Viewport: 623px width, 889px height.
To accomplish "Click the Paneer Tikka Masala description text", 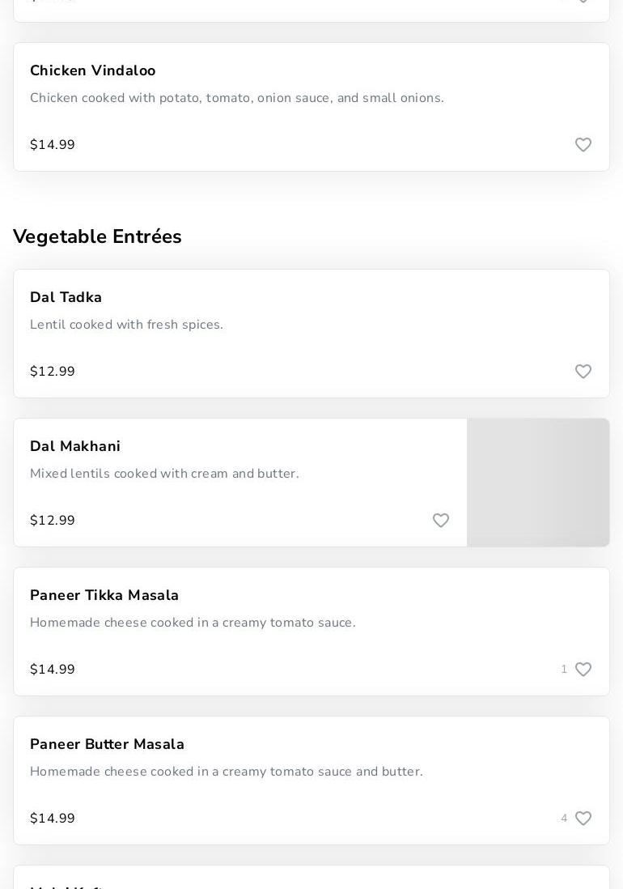I will (193, 623).
